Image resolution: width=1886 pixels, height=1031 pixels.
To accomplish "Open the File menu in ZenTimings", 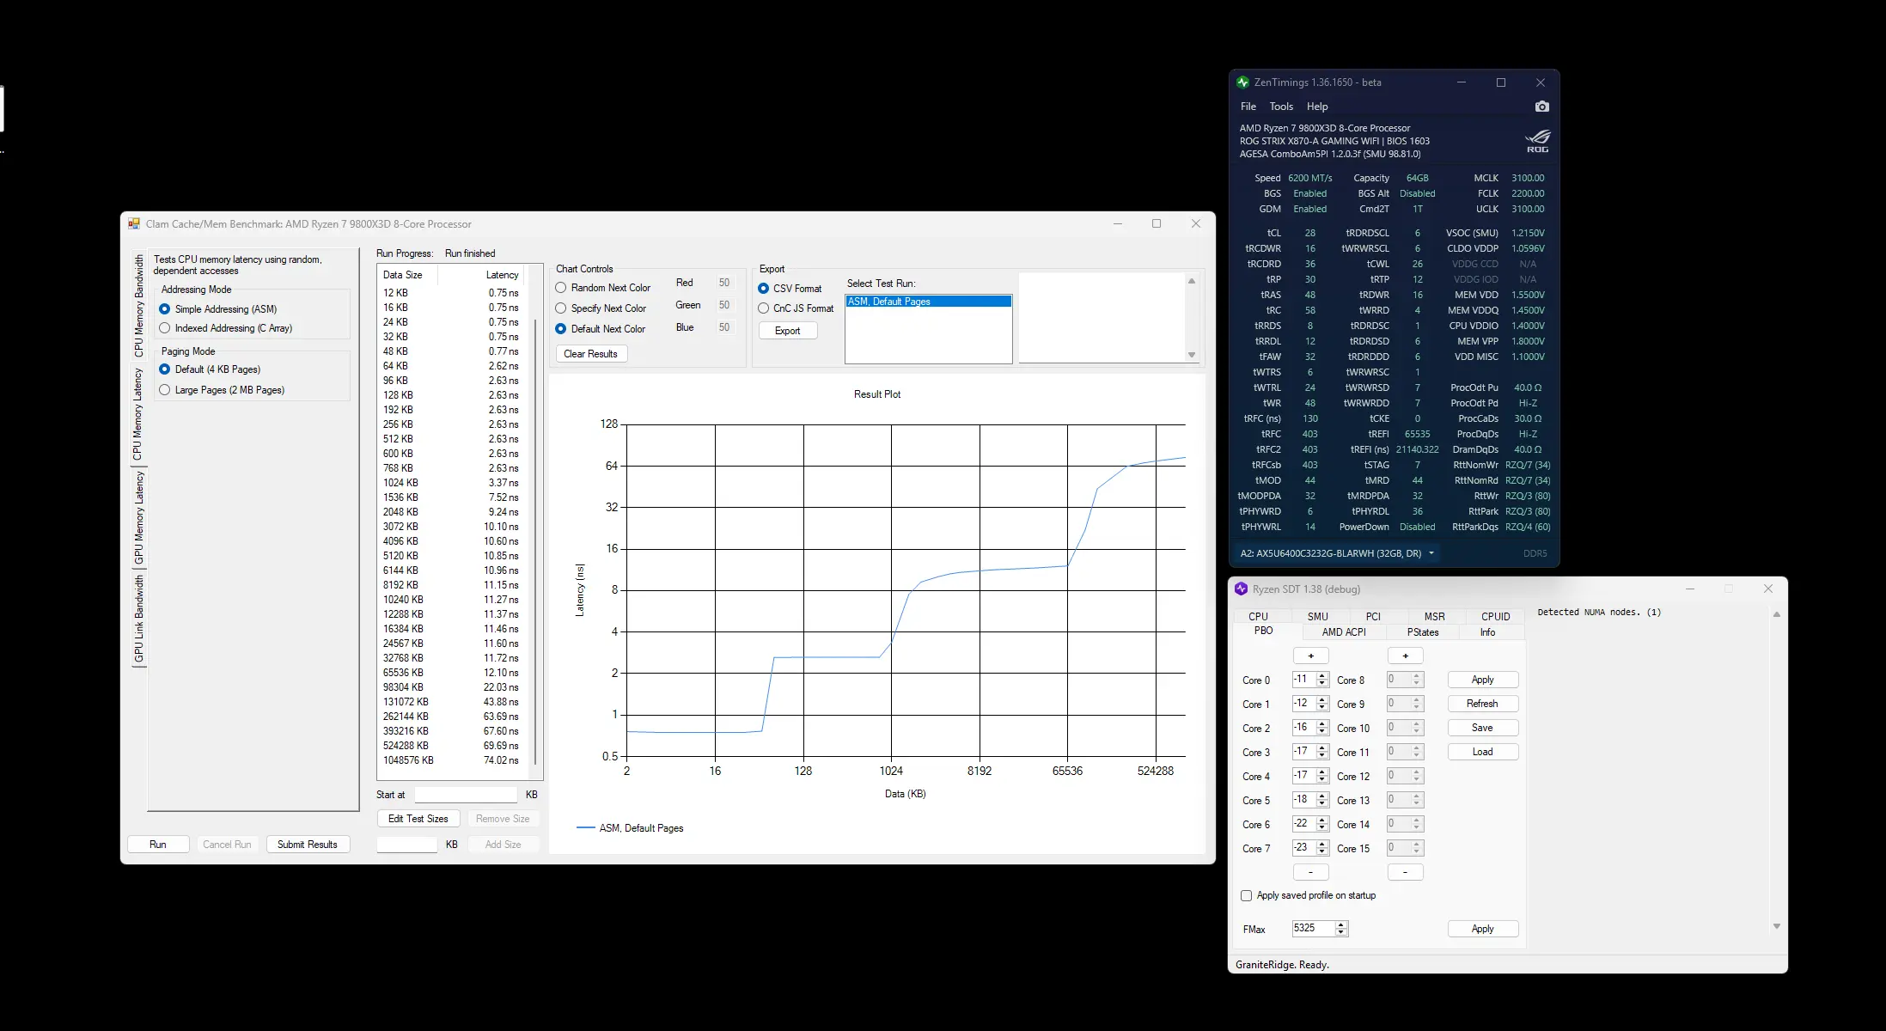I will [1248, 107].
